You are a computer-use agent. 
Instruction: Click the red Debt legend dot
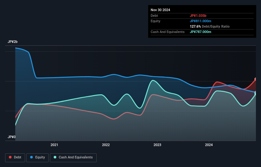10,157
